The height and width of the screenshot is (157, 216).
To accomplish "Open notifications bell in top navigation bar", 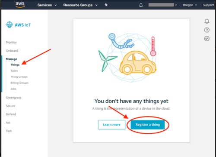I will [x=141, y=5].
